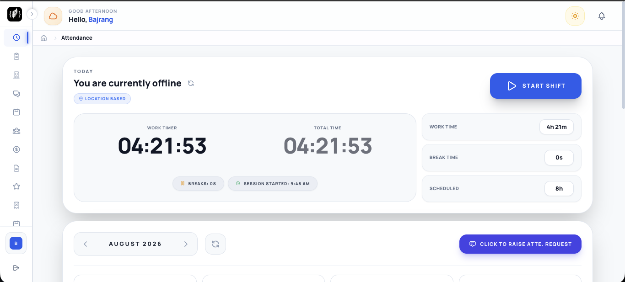The width and height of the screenshot is (625, 282).
Task: Click the total time value 04:21:53
Action: [x=328, y=146]
